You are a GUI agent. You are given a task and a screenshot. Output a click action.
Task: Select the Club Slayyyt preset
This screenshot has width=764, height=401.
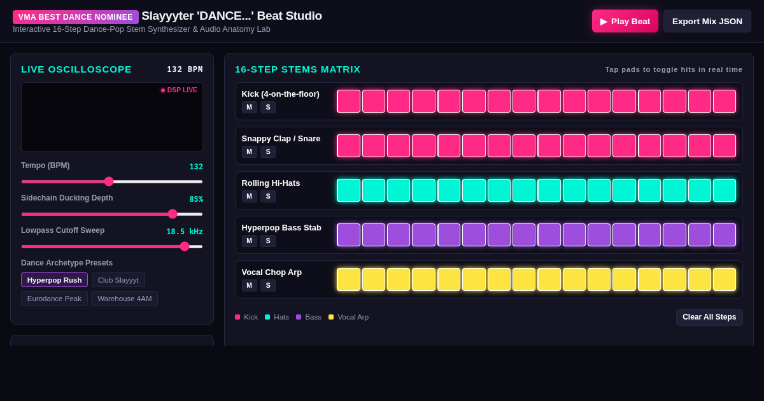[x=118, y=280]
